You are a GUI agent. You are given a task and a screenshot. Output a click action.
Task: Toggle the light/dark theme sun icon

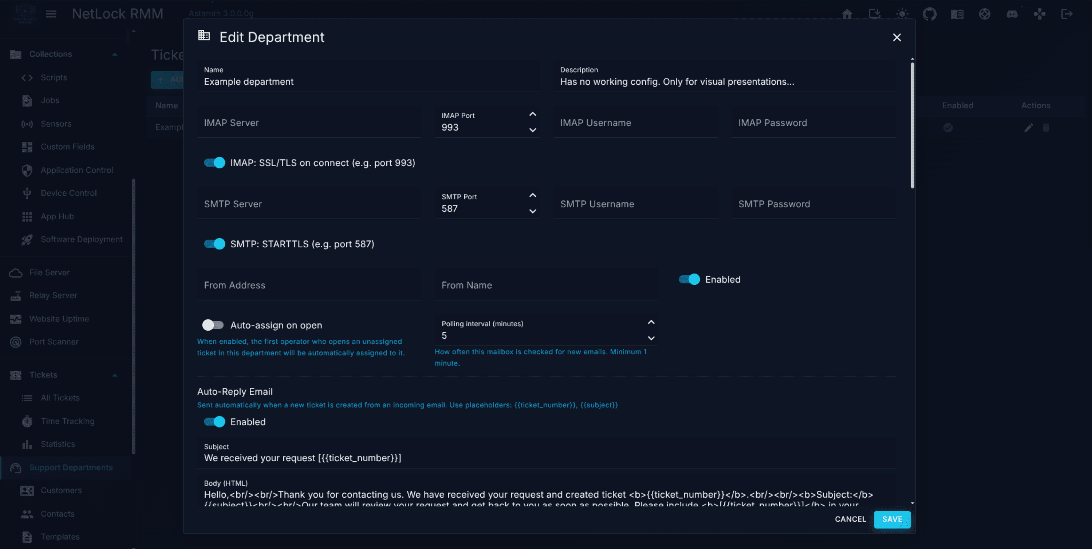click(902, 14)
